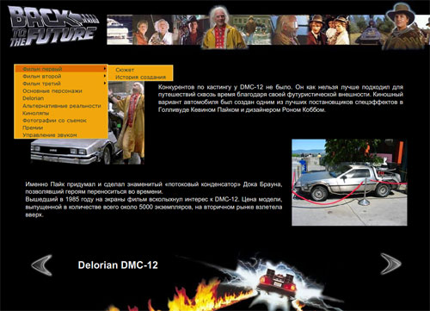Viewport: 430px width, 311px height.
Task: Choose 'Альтернативные реальности' from the menu
Action: [61, 106]
